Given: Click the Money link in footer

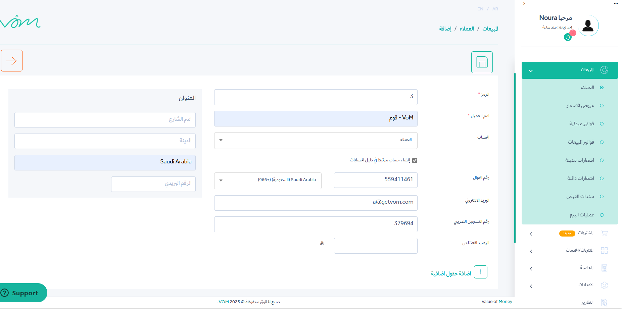Looking at the screenshot, I should click(x=506, y=302).
